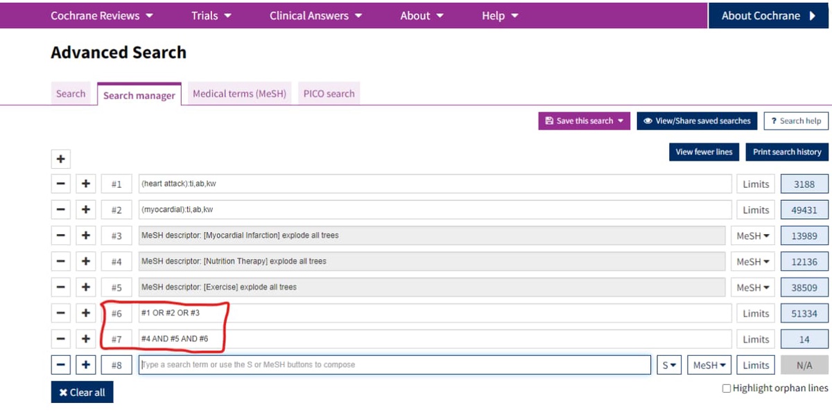Viewport: 832px width, 412px height.
Task: Add line after #2 with plus button
Action: coord(85,210)
